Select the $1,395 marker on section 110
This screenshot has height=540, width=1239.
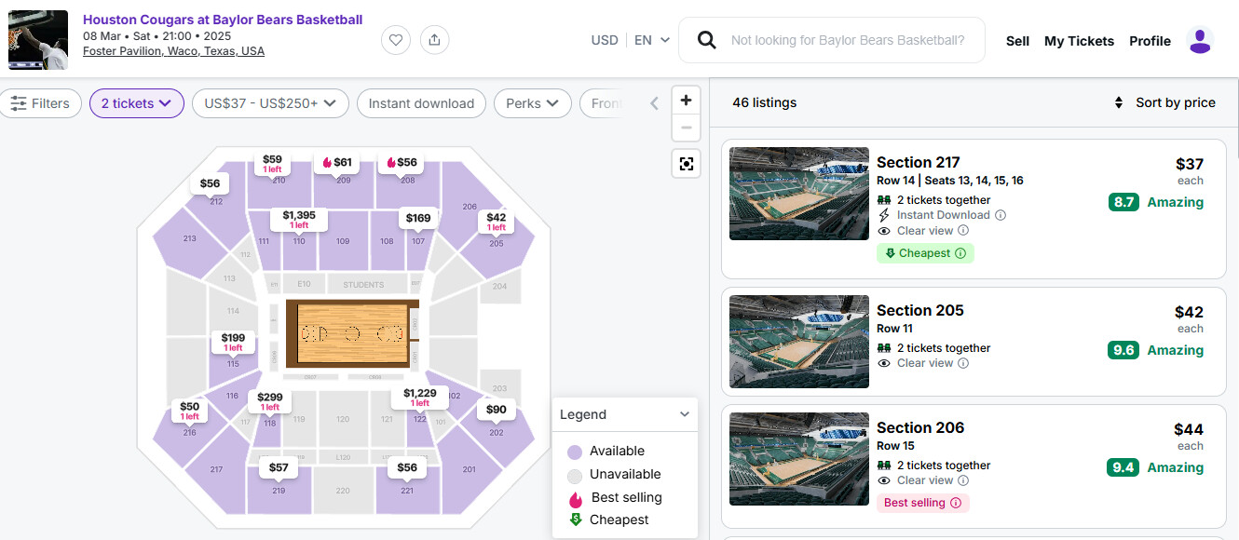pyautogui.click(x=299, y=219)
